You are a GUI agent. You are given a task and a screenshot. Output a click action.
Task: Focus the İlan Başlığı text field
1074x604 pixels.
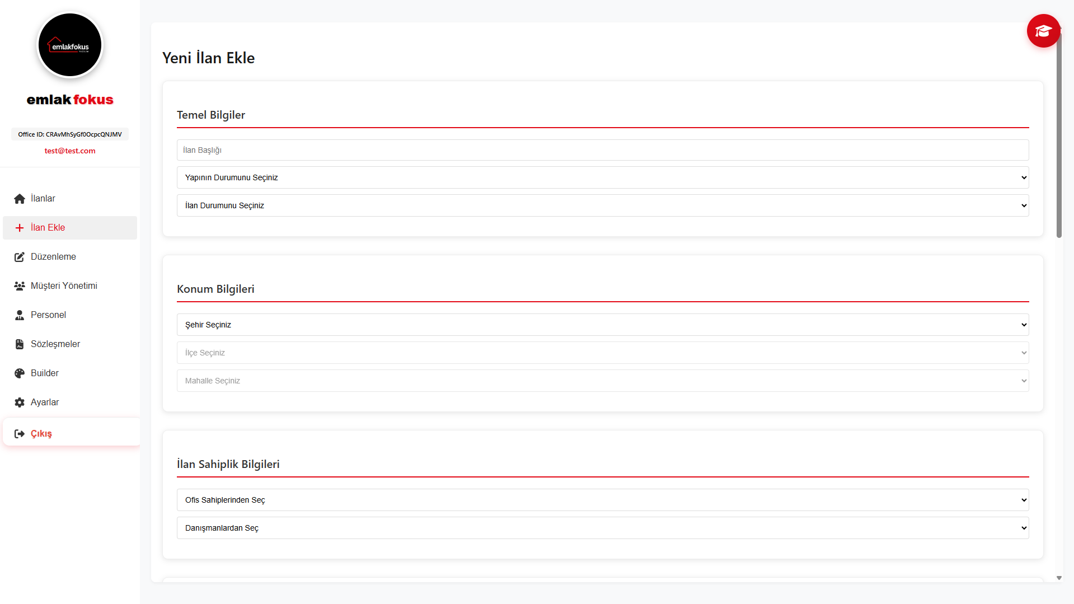(602, 150)
